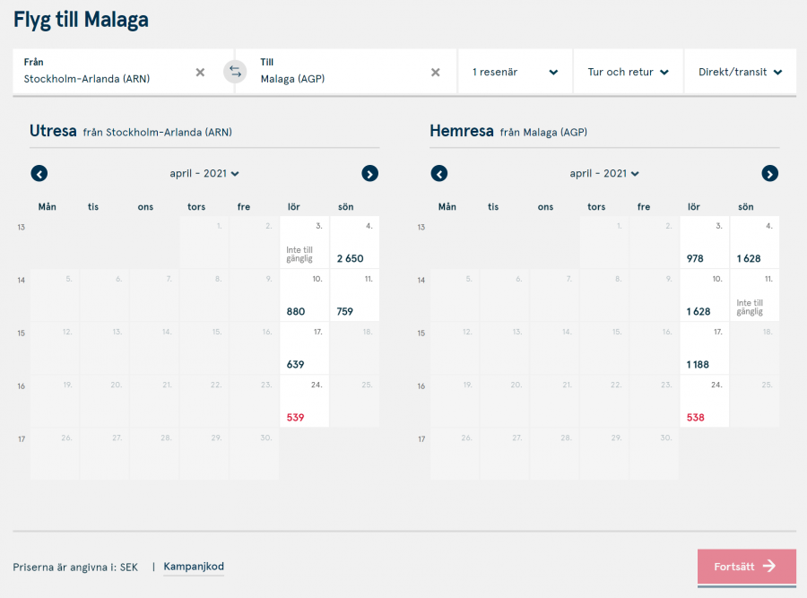Go to next month in Hemresa calendar
807x598 pixels.
(769, 174)
